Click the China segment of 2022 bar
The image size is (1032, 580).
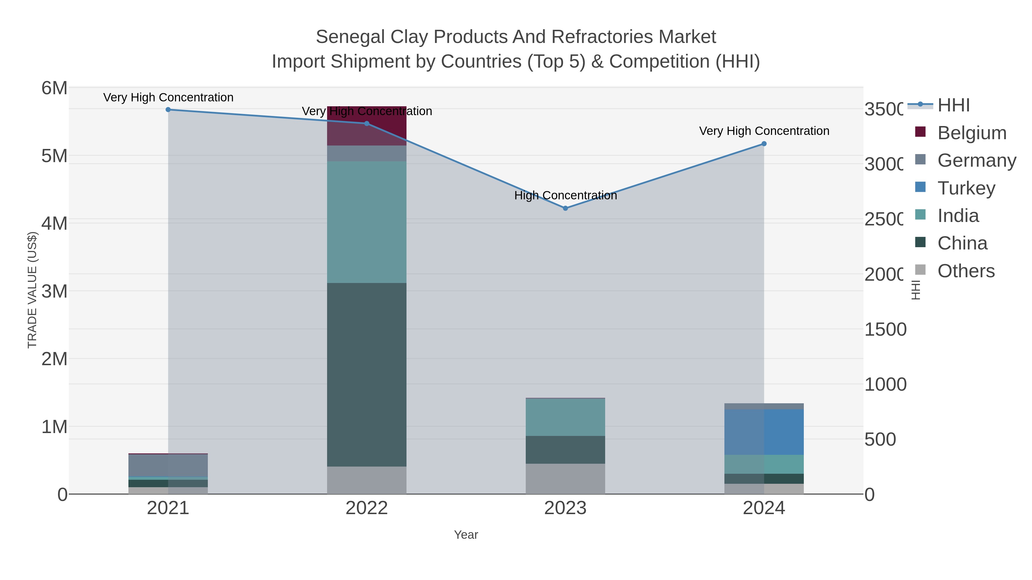(x=367, y=375)
